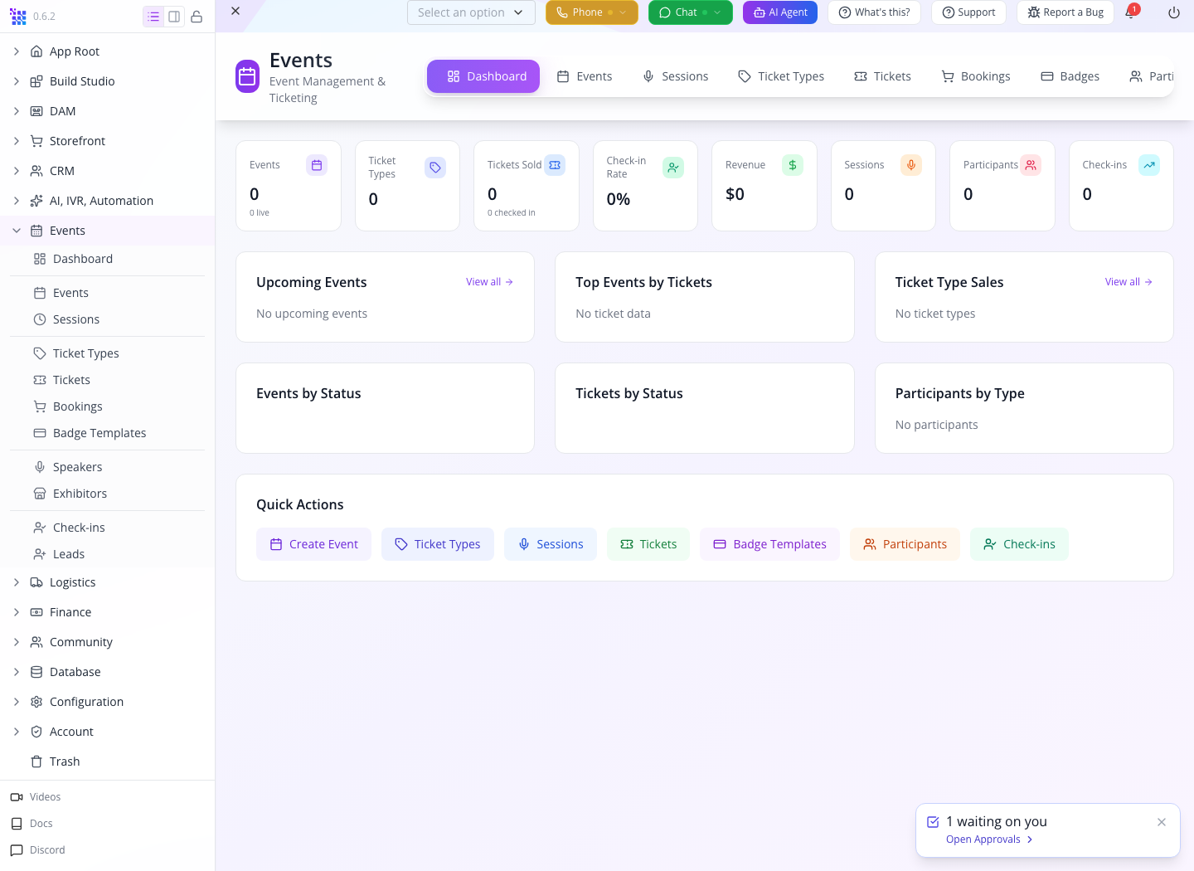Click the Create Event quick action
Screen dimensions: 1194x871
click(313, 544)
